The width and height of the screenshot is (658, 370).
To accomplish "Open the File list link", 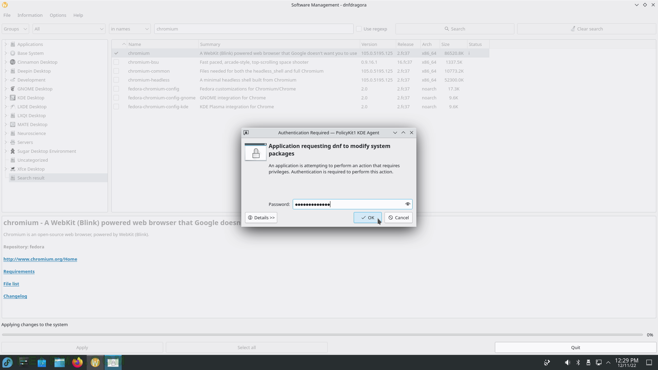I will (x=11, y=284).
